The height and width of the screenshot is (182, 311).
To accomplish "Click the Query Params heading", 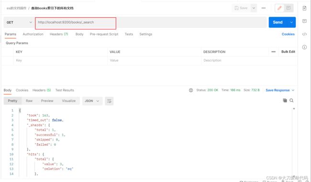I will point(17,43).
